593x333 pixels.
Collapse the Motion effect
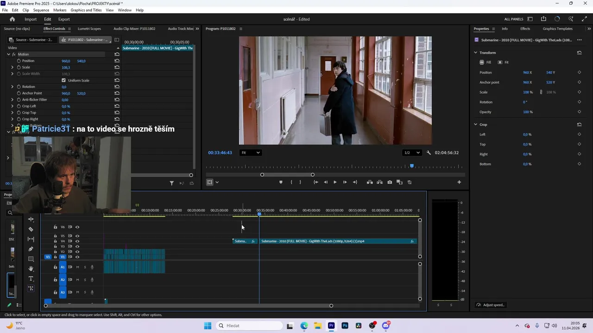[8, 54]
